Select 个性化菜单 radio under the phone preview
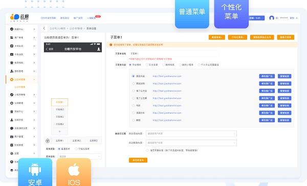The width and height of the screenshot is (307, 186). (x=76, y=149)
